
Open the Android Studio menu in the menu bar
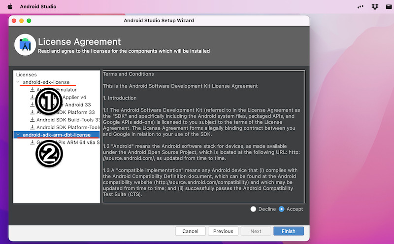pyautogui.click(x=38, y=6)
